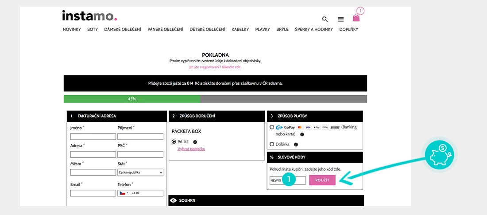The width and height of the screenshot is (487, 215).
Task: Open PLAVKY category
Action: tap(263, 30)
